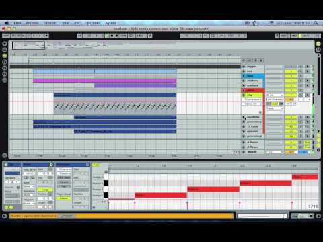Unfold the 11 Audio track
Viewport: 323px width, 242px height.
coord(244,126)
